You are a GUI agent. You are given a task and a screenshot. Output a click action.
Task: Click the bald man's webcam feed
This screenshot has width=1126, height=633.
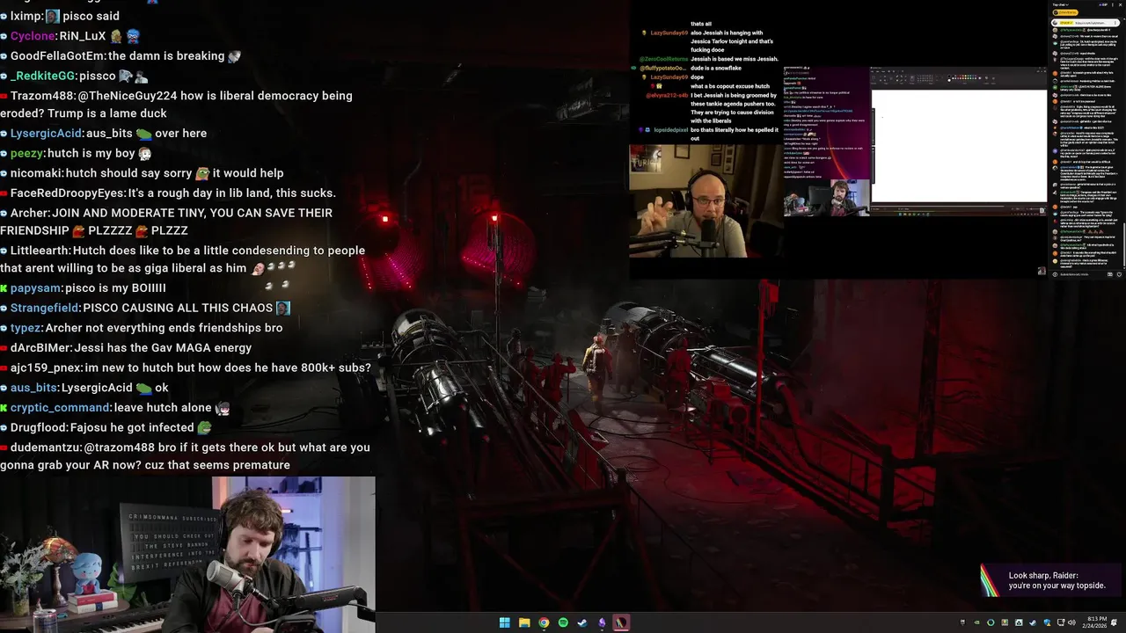(x=706, y=200)
